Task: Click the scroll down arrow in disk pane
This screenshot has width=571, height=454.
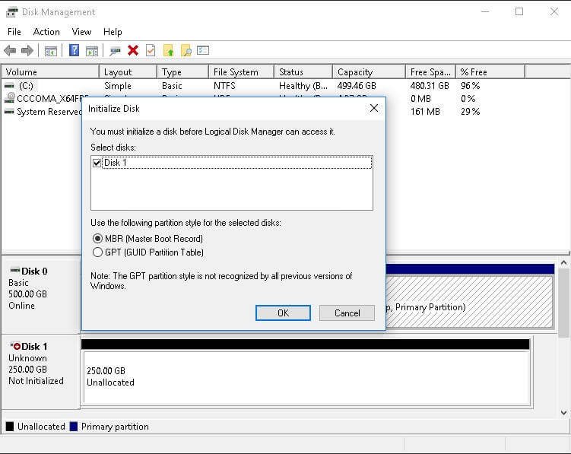Action: 563,413
